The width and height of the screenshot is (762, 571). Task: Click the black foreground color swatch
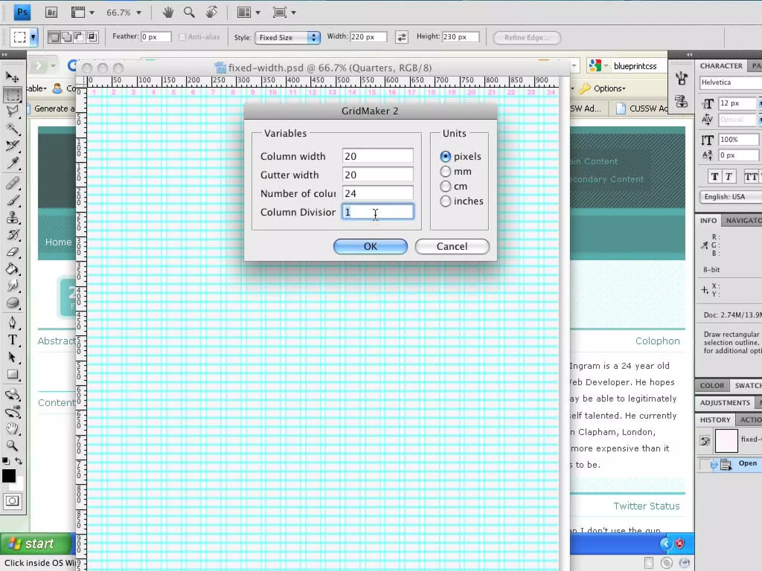coord(9,475)
